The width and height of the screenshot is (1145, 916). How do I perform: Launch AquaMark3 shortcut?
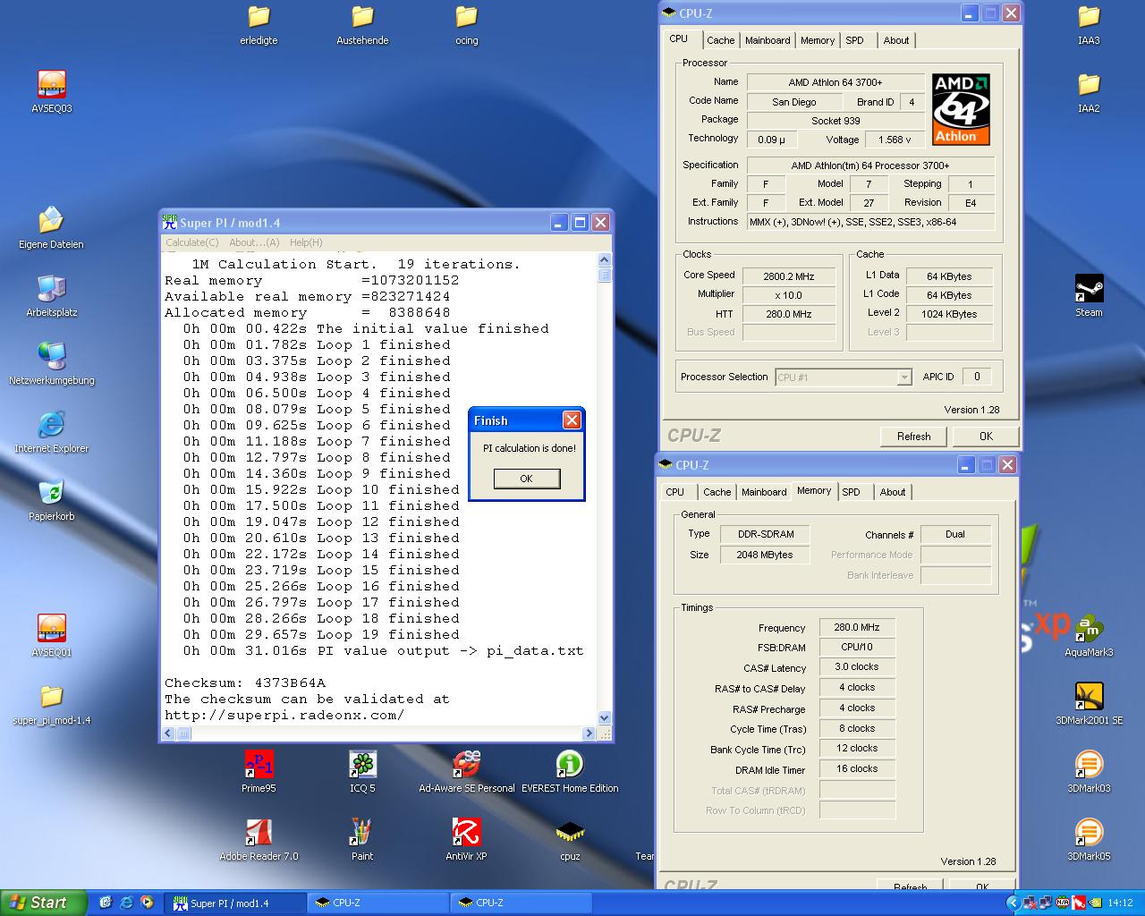click(x=1089, y=636)
